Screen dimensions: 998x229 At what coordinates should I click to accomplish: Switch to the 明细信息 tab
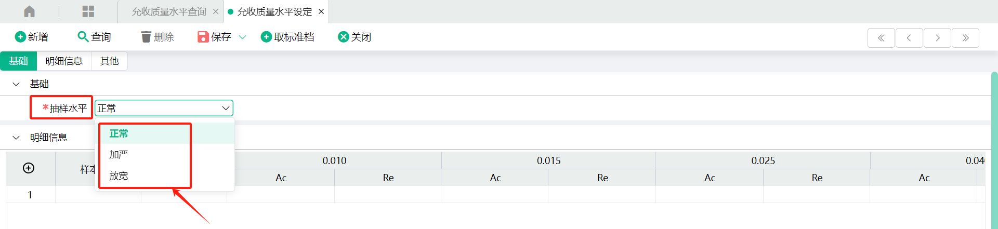[x=64, y=61]
